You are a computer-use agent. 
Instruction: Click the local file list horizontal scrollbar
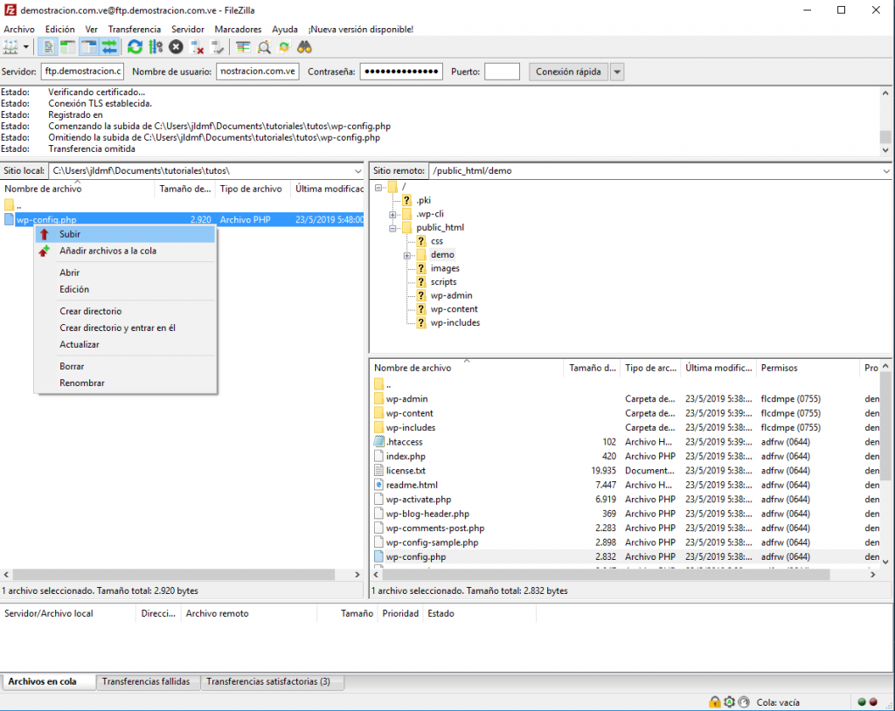175,575
